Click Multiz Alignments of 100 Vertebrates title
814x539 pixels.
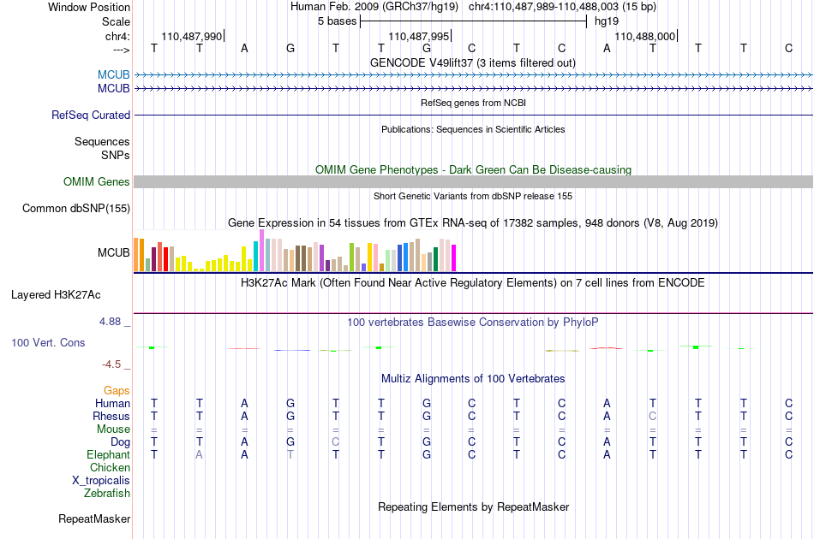[473, 379]
